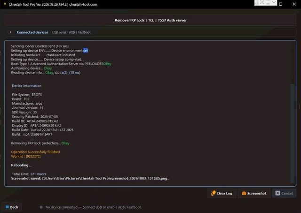Screen dimensions: 301x213
Task: Click 'Display ID: AP3A.240905.015.A2' line
Action: (x=37, y=125)
